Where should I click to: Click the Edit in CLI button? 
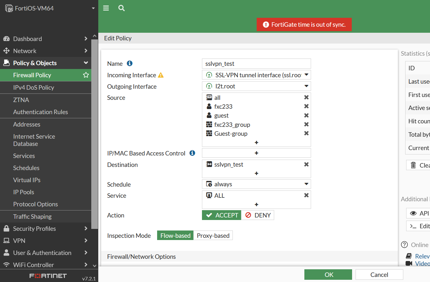pyautogui.click(x=418, y=226)
